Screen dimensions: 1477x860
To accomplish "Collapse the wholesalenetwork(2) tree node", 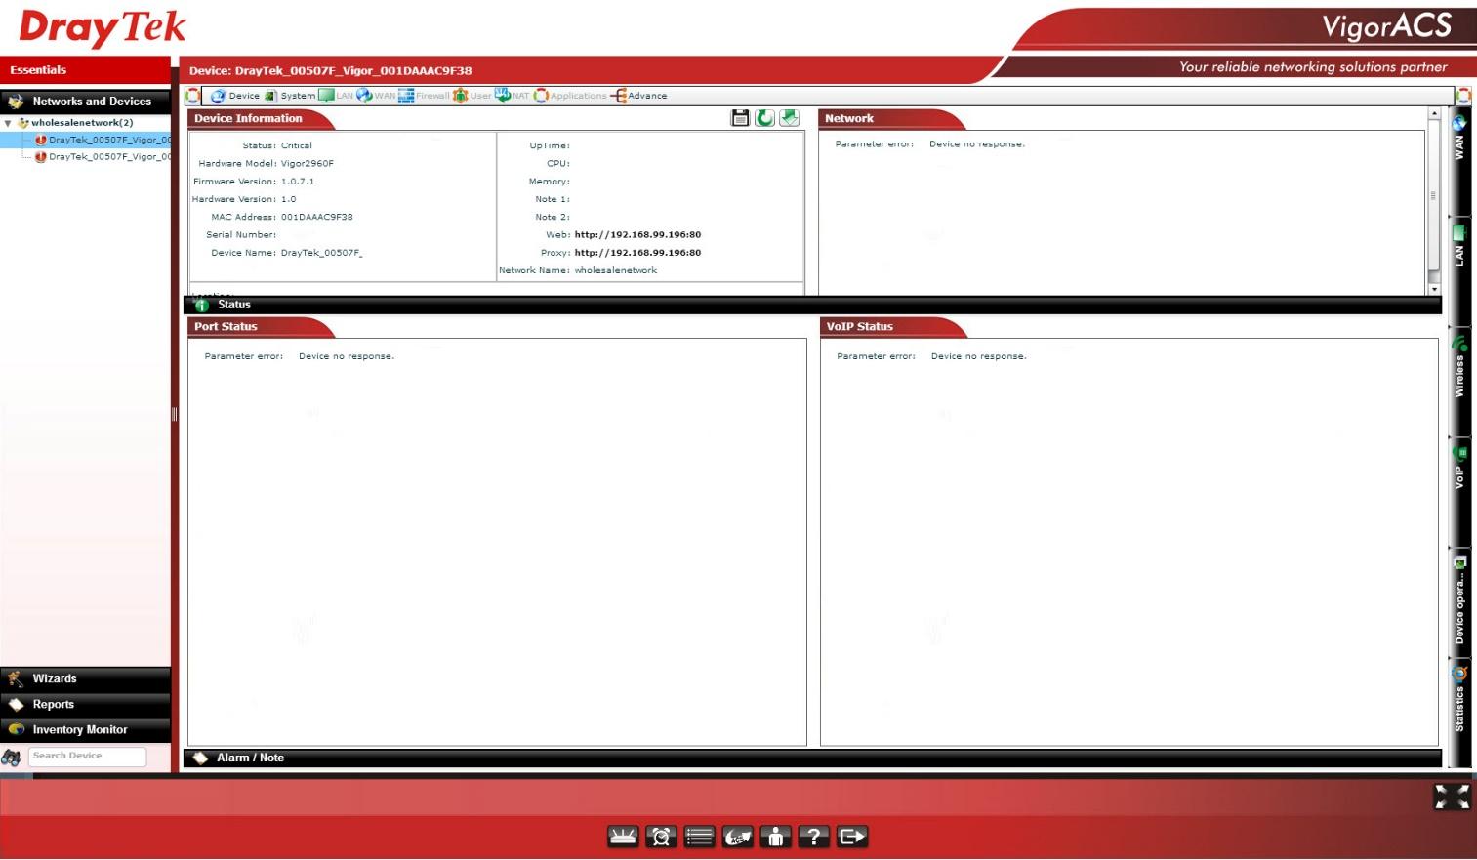I will [8, 123].
